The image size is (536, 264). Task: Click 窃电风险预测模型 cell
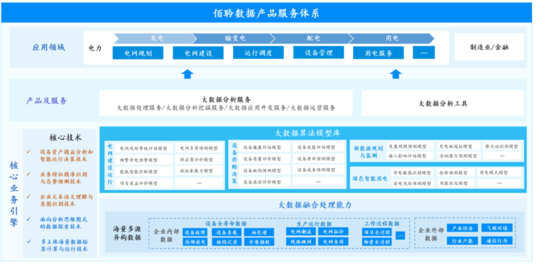tap(412, 183)
